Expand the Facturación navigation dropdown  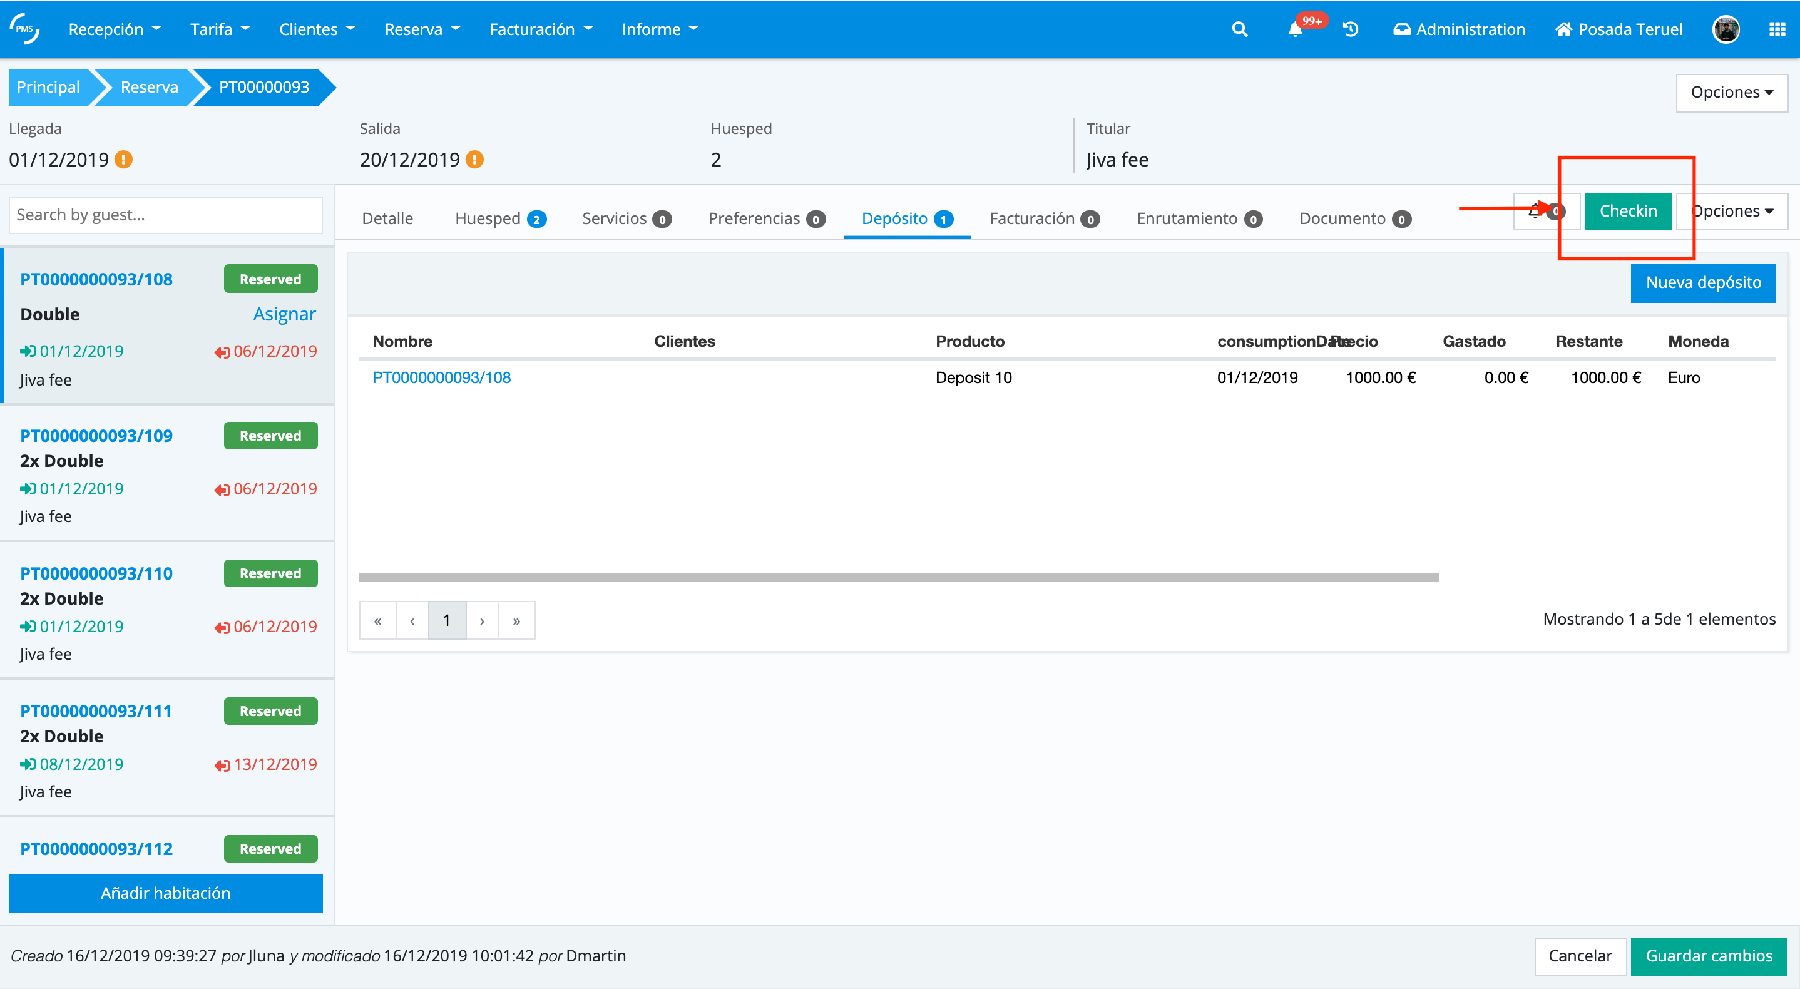click(x=541, y=29)
